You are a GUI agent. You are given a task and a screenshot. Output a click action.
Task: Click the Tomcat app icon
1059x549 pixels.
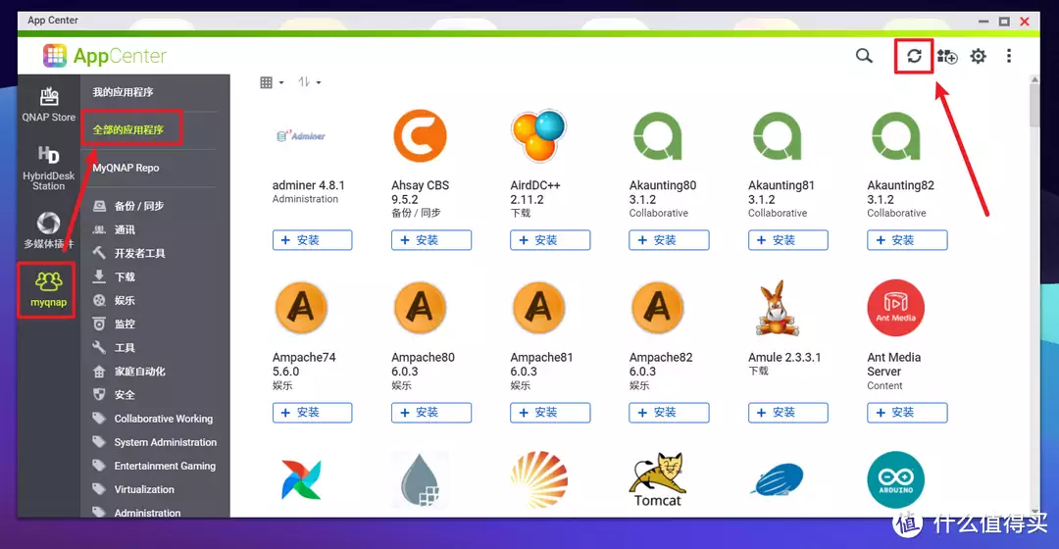[x=657, y=480]
